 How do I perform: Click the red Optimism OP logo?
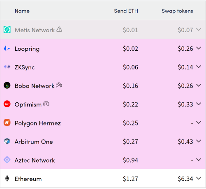(7, 104)
